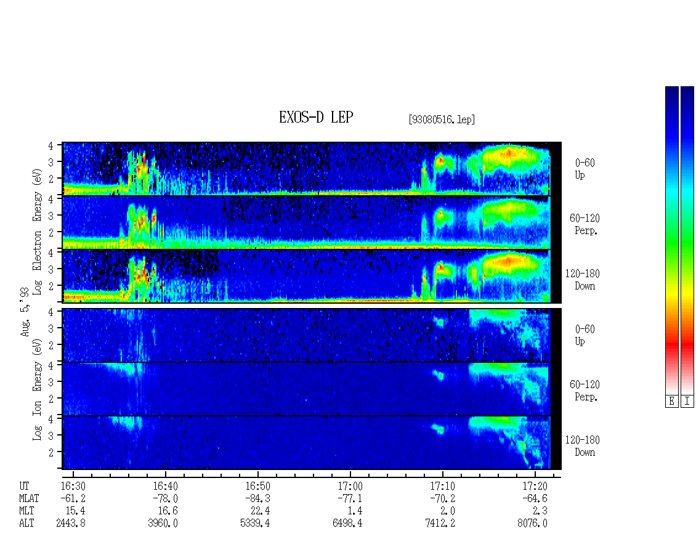This screenshot has width=696, height=539.
Task: Click the MLT value 22.4
Action: [x=260, y=511]
